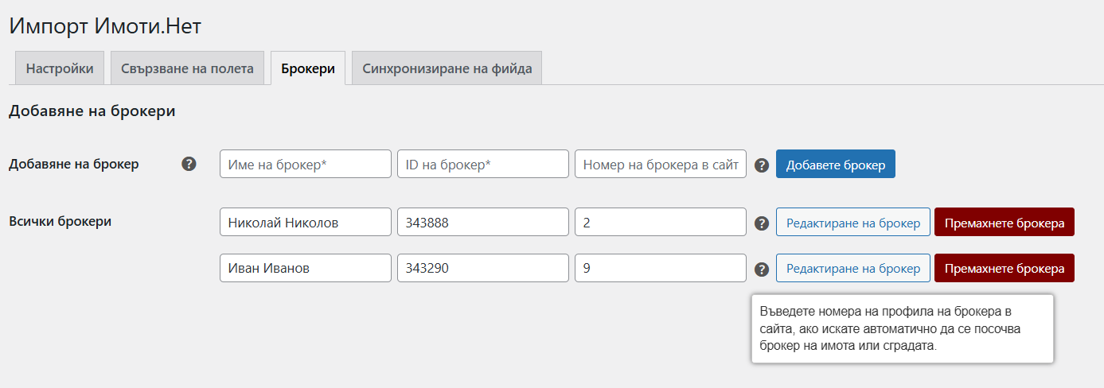The image size is (1104, 388).
Task: Focus the empty Име на брокер field
Action: click(x=306, y=165)
